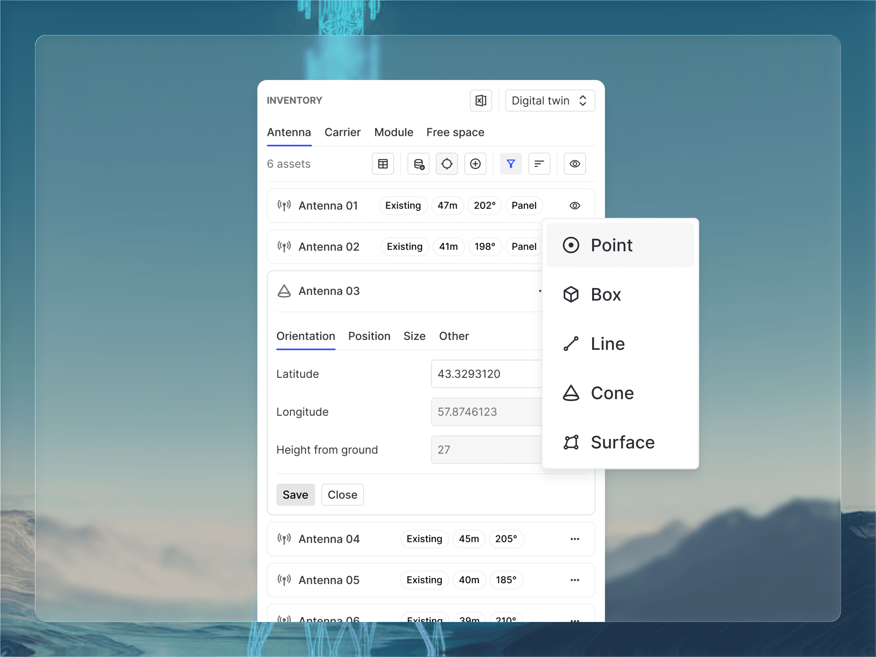Viewport: 876px width, 657px height.
Task: Open the sort options icon
Action: (539, 163)
